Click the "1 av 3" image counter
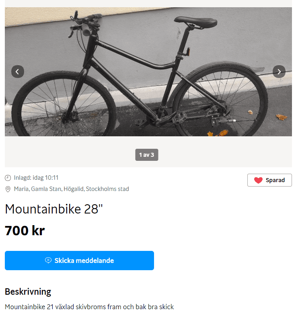This screenshot has height=312, width=298. (146, 155)
